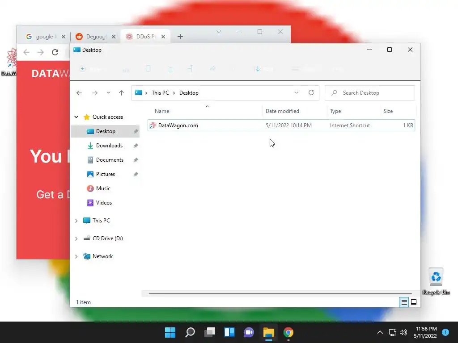This screenshot has height=343, width=458.
Task: Expand Network tree node
Action: coord(76,256)
